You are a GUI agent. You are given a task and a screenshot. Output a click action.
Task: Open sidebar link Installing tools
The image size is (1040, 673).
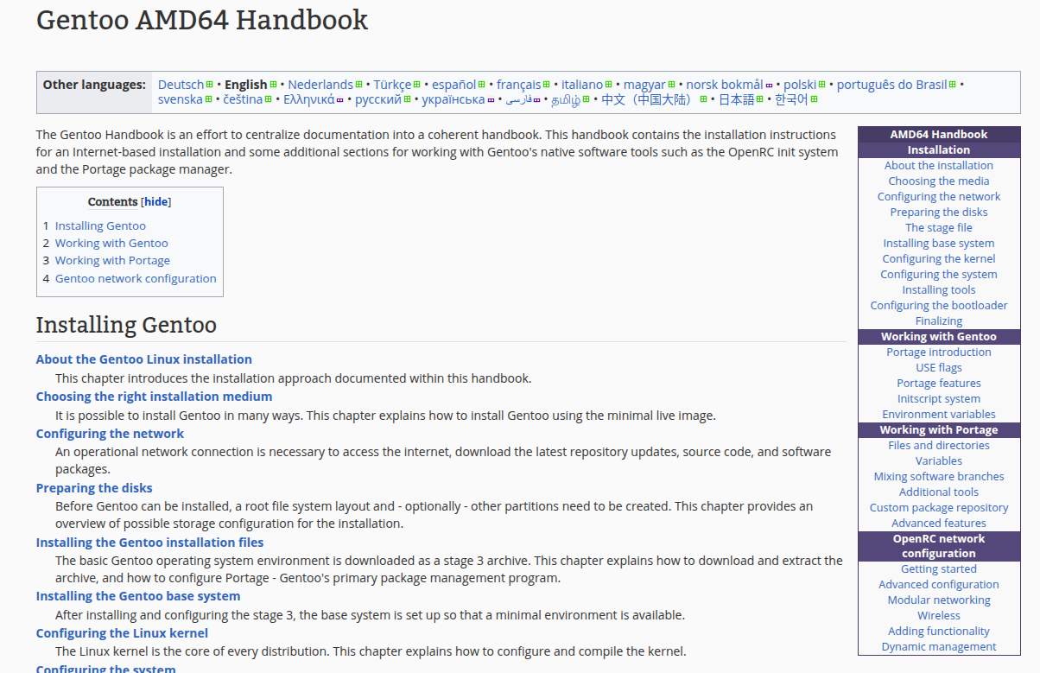pos(939,289)
